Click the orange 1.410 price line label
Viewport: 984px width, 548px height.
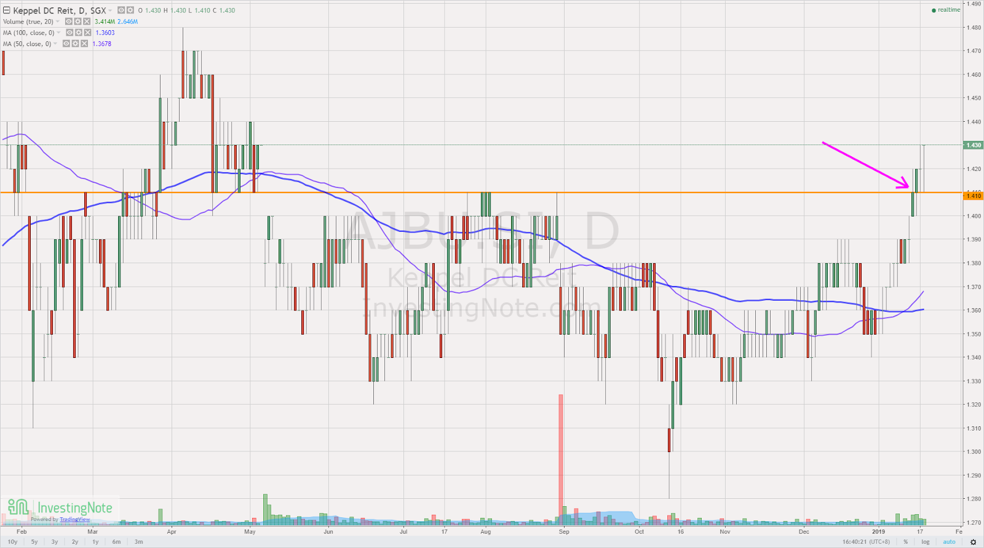[974, 196]
